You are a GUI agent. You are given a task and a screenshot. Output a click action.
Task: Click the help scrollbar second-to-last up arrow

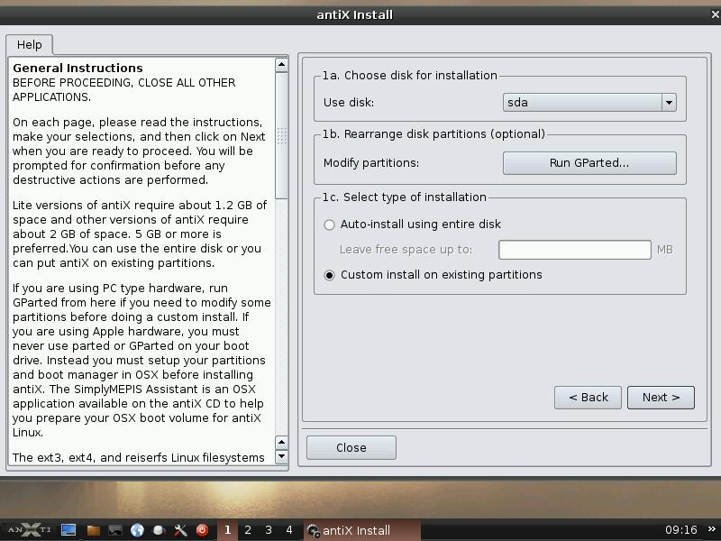click(281, 443)
